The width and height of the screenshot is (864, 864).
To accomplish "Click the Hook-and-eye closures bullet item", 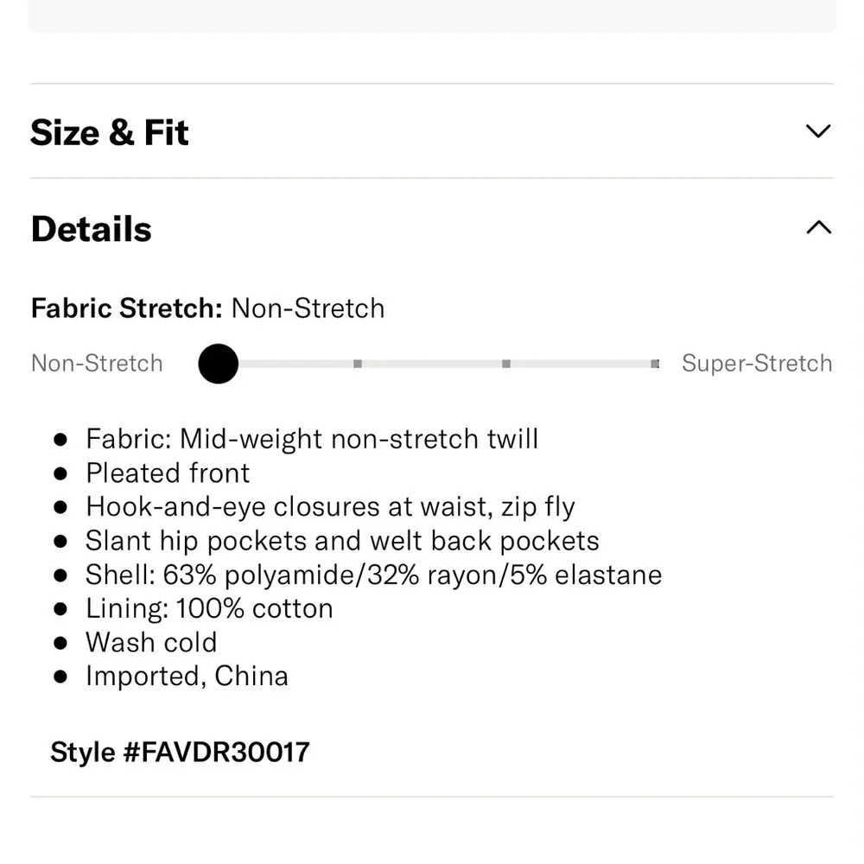I will (330, 507).
